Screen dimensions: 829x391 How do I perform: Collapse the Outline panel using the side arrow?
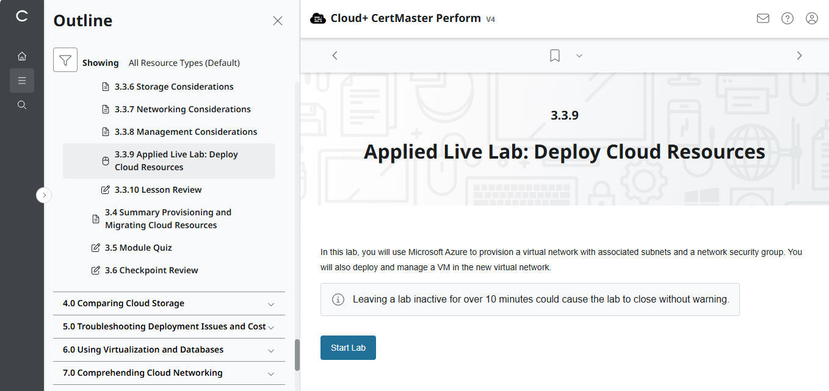click(43, 195)
